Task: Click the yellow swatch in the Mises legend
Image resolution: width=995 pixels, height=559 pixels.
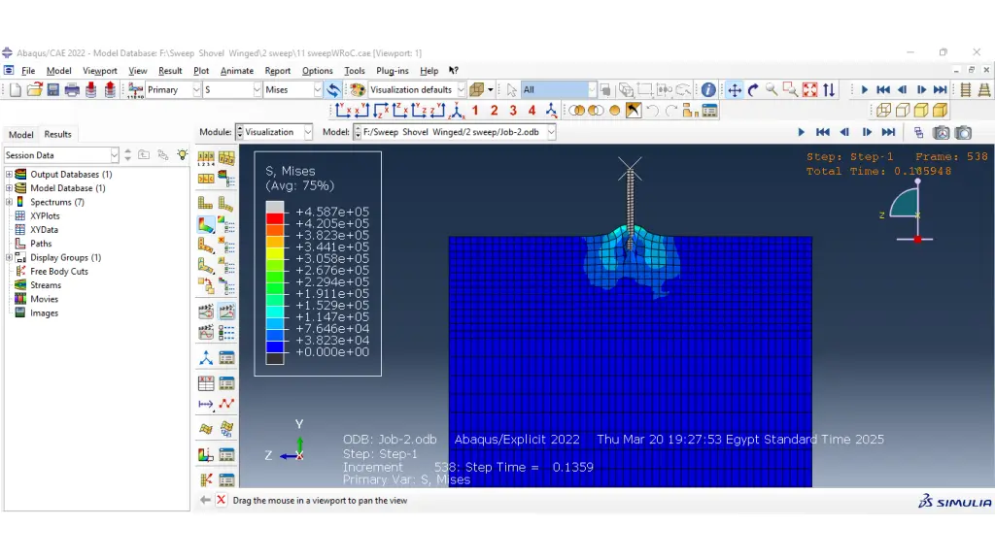Action: tap(275, 253)
